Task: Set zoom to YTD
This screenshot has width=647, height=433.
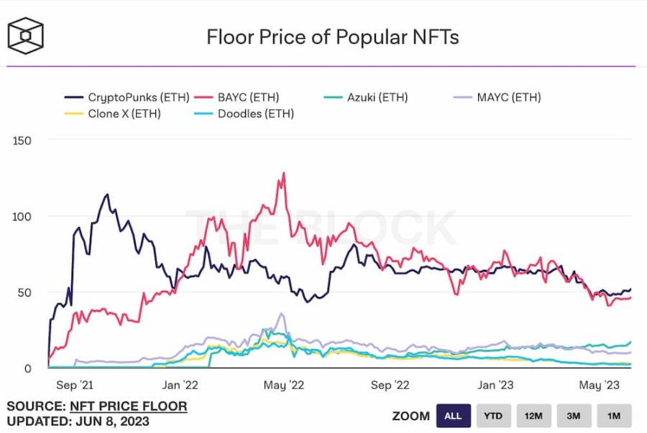Action: tap(494, 415)
